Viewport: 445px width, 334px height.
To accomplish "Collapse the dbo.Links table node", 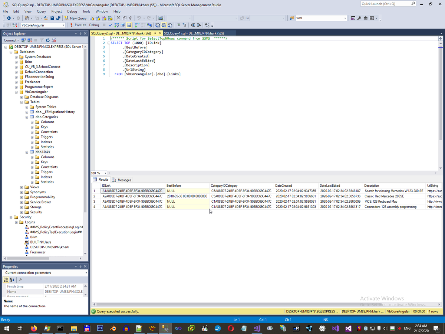I will point(27,152).
